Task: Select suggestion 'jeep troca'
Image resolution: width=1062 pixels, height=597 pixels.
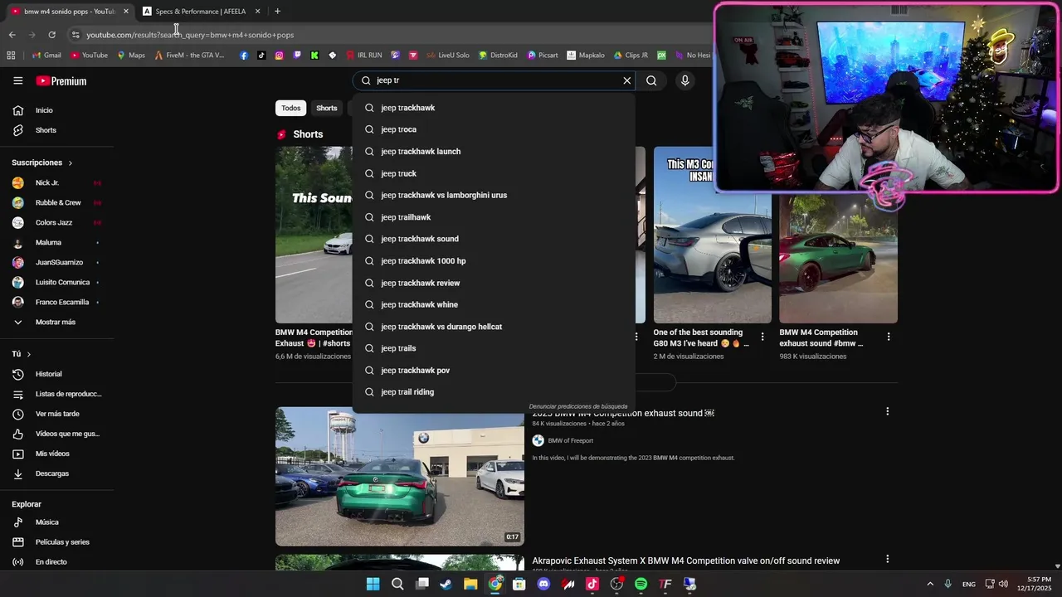Action: pyautogui.click(x=494, y=129)
